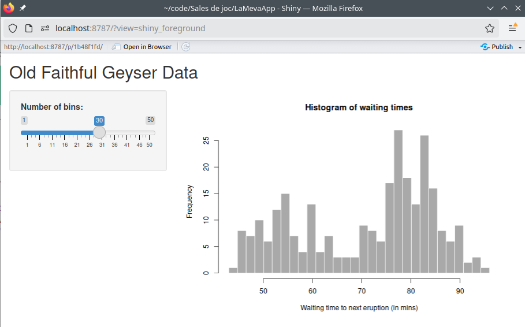Click the Histogram of waiting times title
This screenshot has width=525, height=327.
point(359,107)
